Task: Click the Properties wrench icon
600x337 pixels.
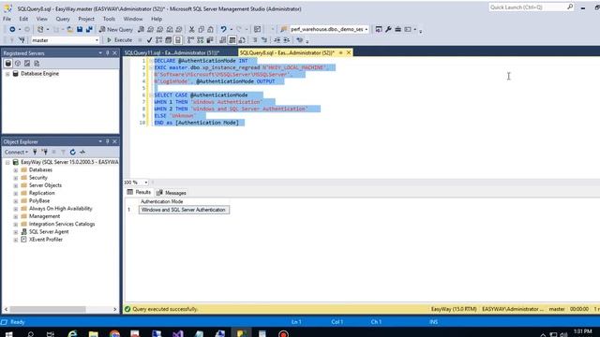Action: click(388, 29)
